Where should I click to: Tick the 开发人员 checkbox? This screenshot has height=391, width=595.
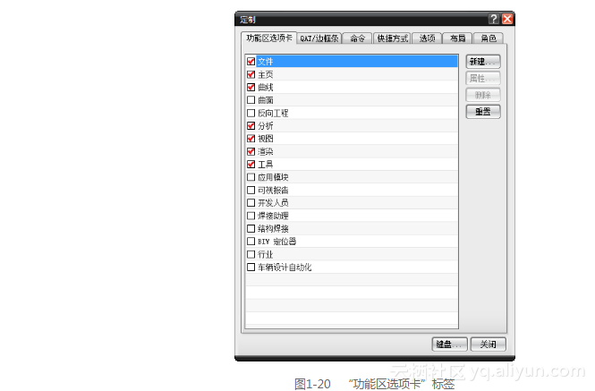point(251,203)
